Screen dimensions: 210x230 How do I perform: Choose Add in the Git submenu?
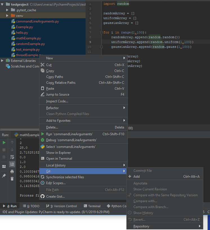[x=137, y=177]
